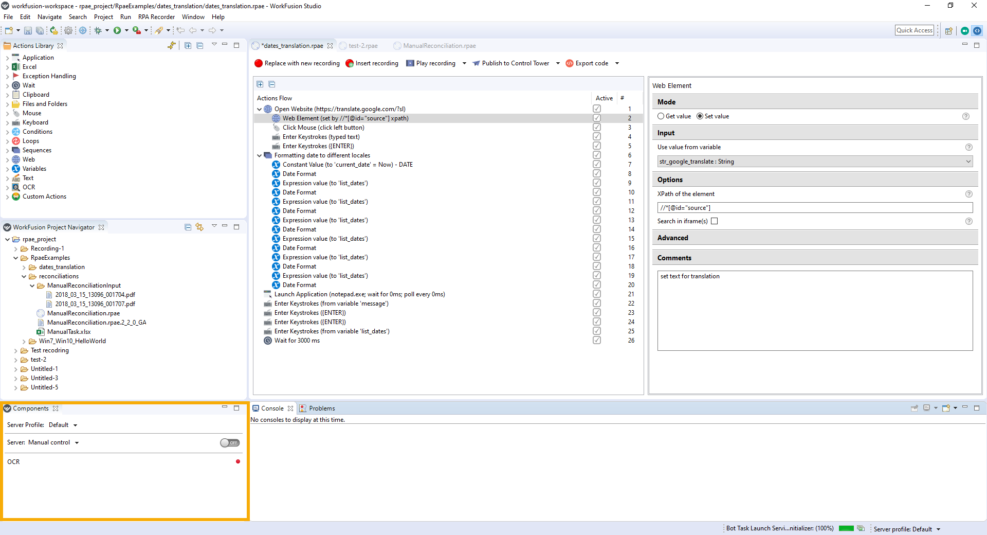Click the Play recording button

coord(431,64)
